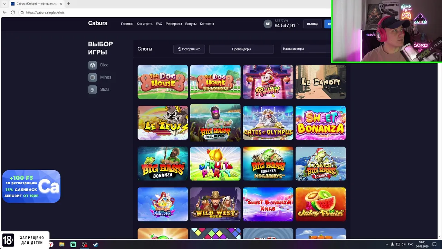442x249 pixels.
Task: Expand the account balance dropdown arrow
Action: point(298,24)
